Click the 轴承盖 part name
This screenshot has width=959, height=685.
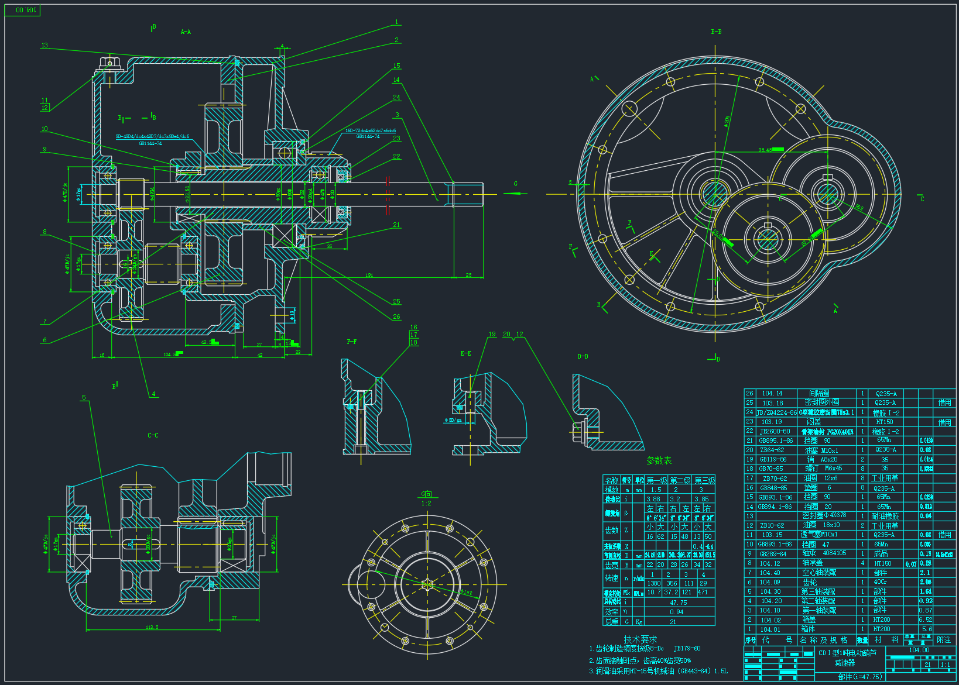[x=813, y=563]
